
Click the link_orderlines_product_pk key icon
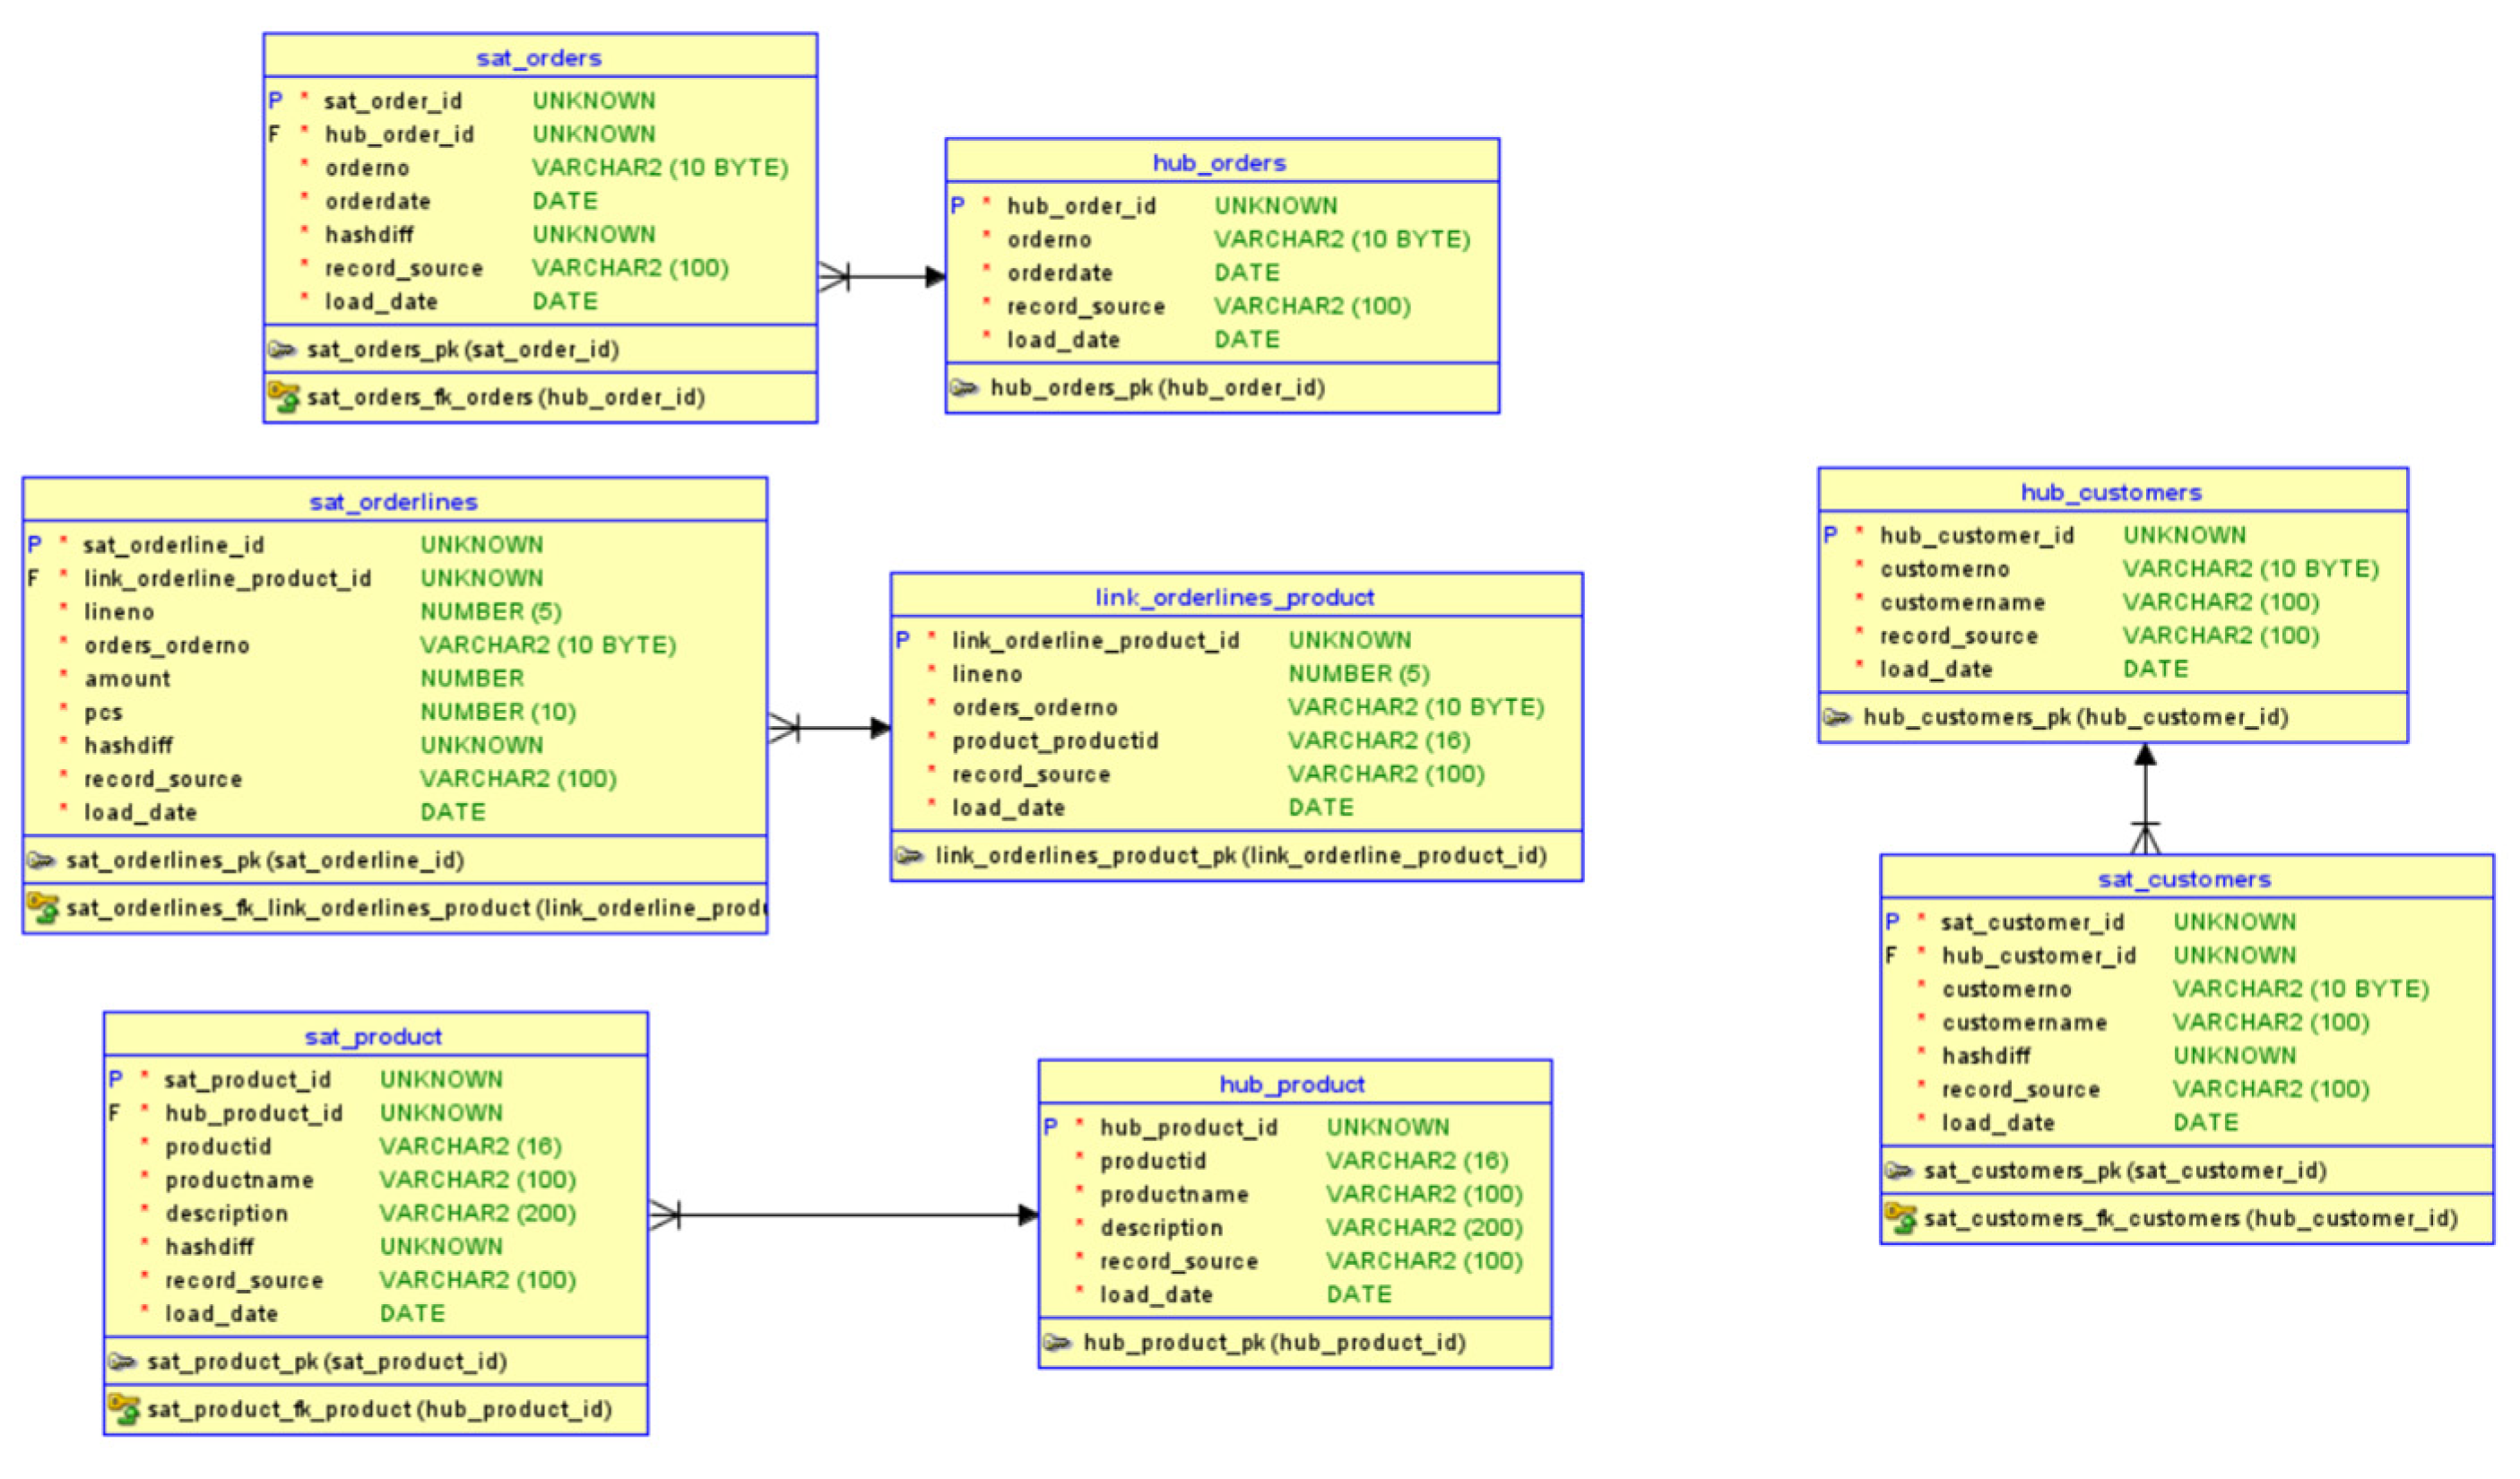(909, 856)
